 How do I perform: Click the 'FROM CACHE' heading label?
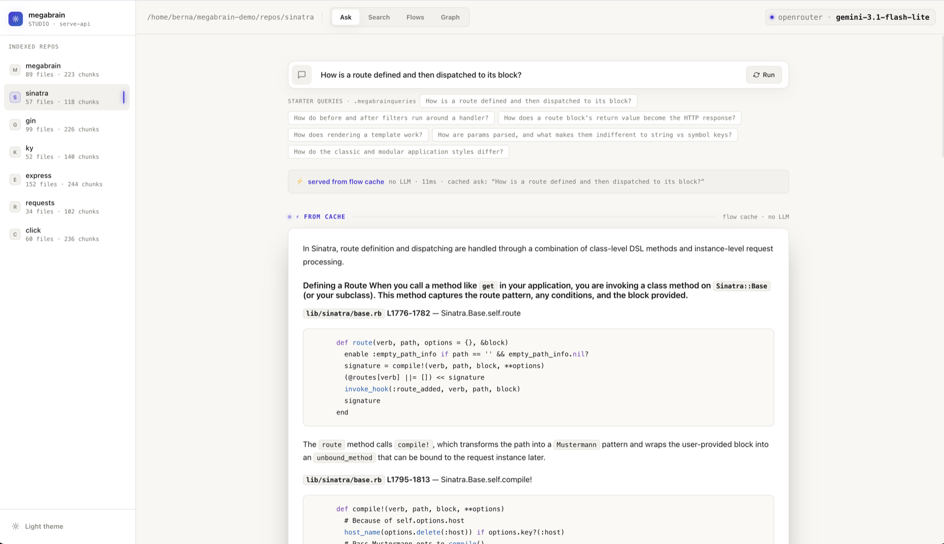(325, 216)
